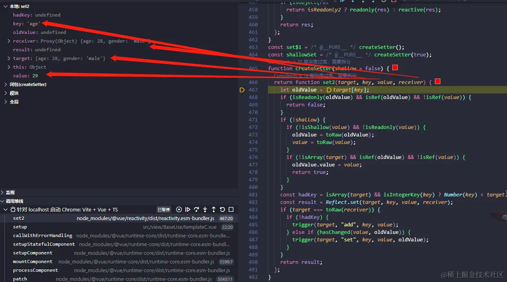The width and height of the screenshot is (507, 282).
Task: Select the setup frame in templateC.vue
Action: point(119,227)
